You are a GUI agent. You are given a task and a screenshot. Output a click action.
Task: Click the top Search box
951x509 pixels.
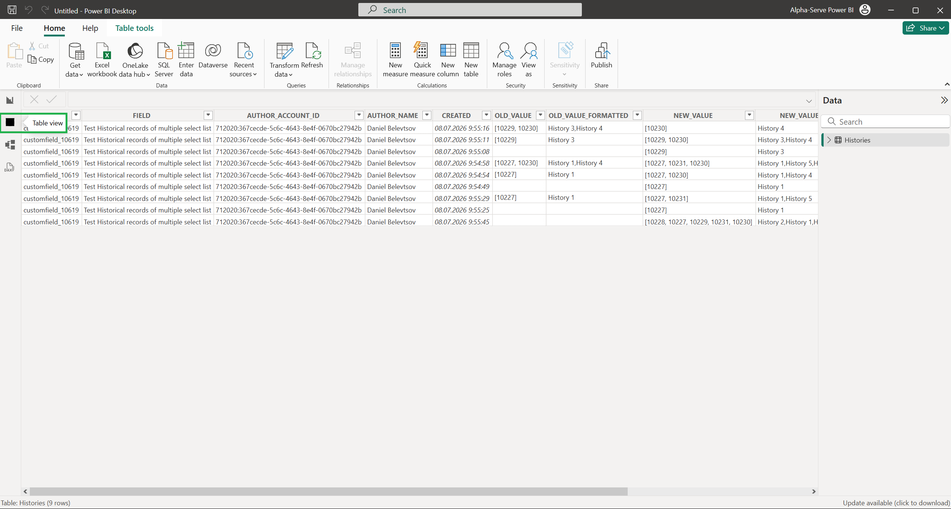[470, 10]
